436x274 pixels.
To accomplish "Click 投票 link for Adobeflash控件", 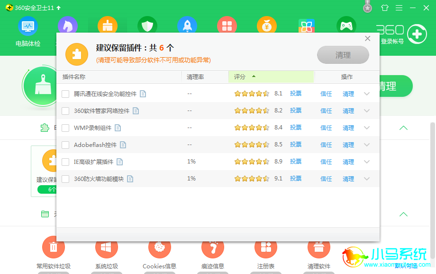I will click(296, 145).
